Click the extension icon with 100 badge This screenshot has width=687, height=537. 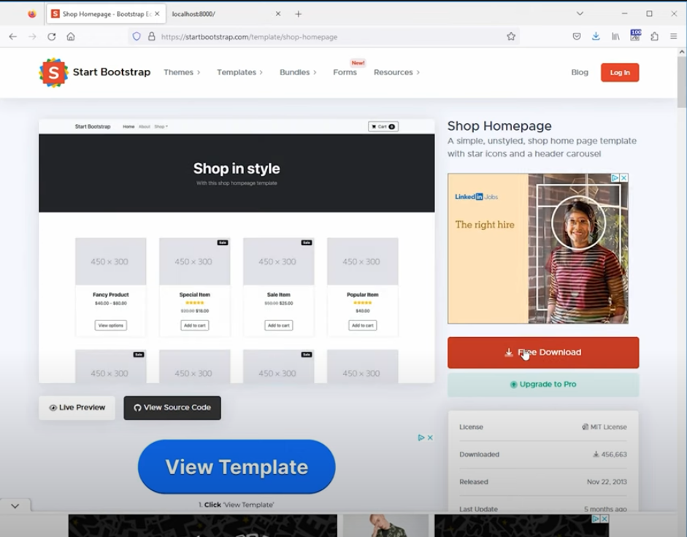click(635, 35)
